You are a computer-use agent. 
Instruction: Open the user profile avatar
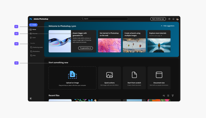pyautogui.click(x=177, y=19)
